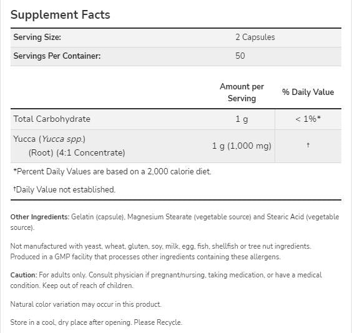This screenshot has width=352, height=333.
Task: Click the Natural color variation sentence
Action: (86, 304)
